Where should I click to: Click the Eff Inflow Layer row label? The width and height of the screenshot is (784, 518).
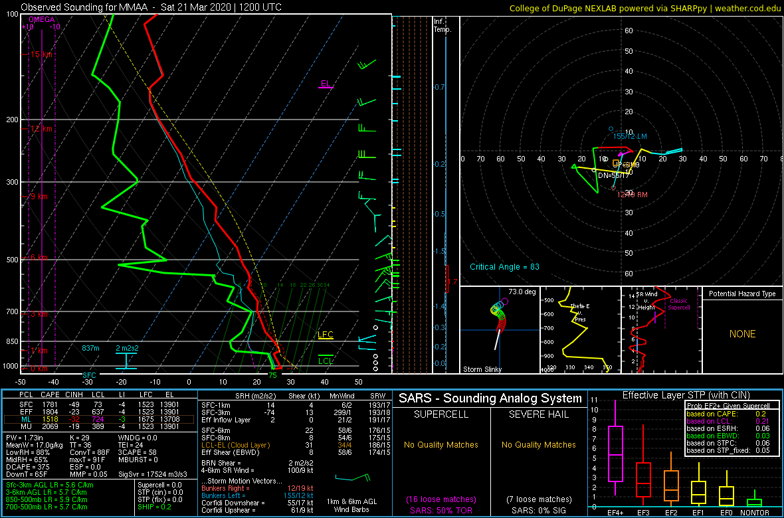tap(225, 420)
